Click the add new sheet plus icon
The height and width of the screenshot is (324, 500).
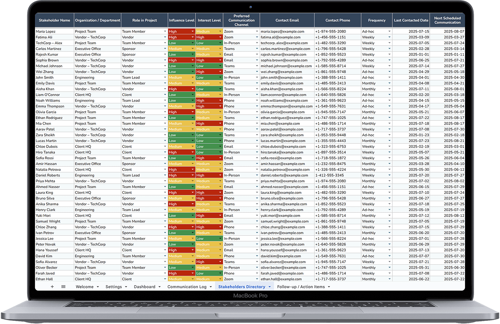(52, 287)
